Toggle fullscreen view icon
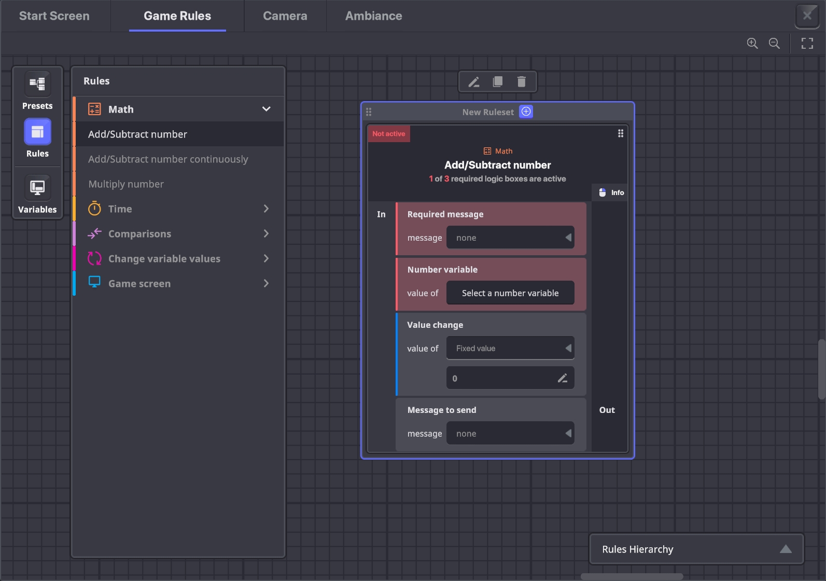Image resolution: width=826 pixels, height=581 pixels. [807, 44]
